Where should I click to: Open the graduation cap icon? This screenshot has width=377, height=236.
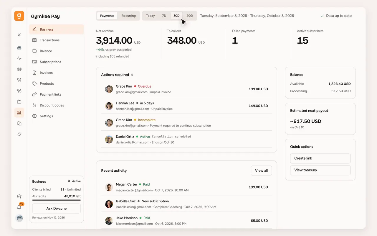pos(19,196)
